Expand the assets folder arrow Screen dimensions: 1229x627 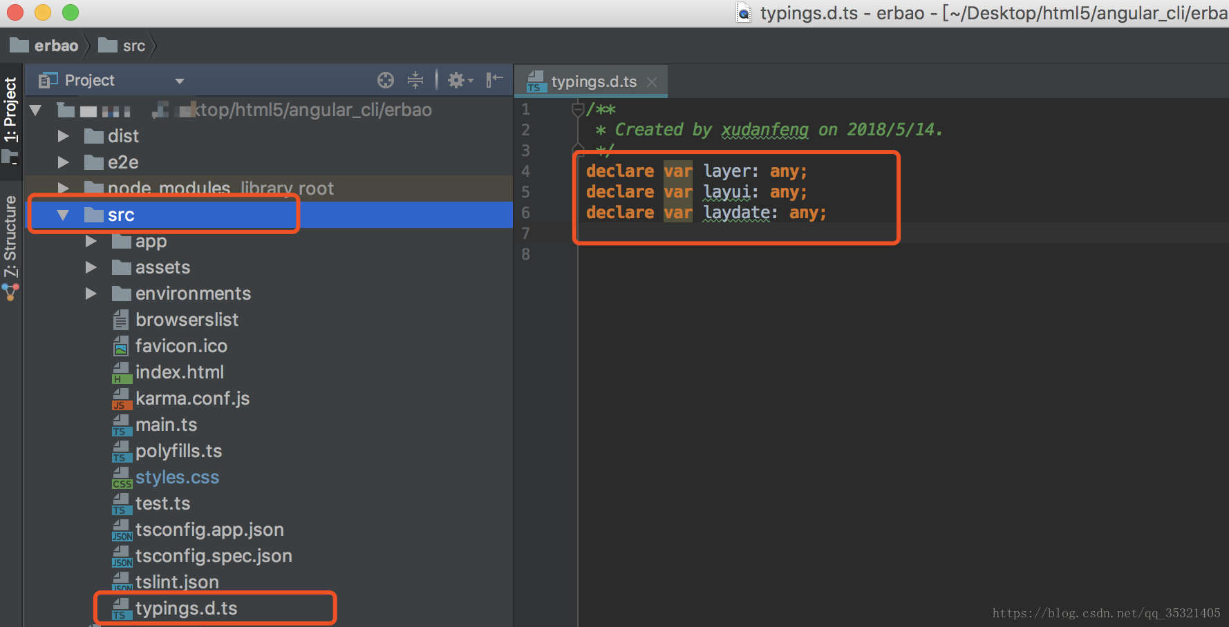coord(91,267)
